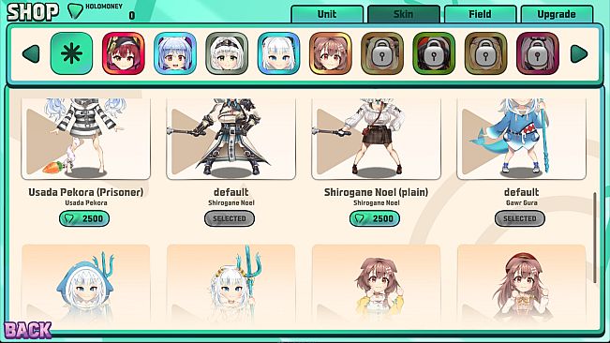The width and height of the screenshot is (610, 343).
Task: Click the BACK button
Action: tap(27, 330)
